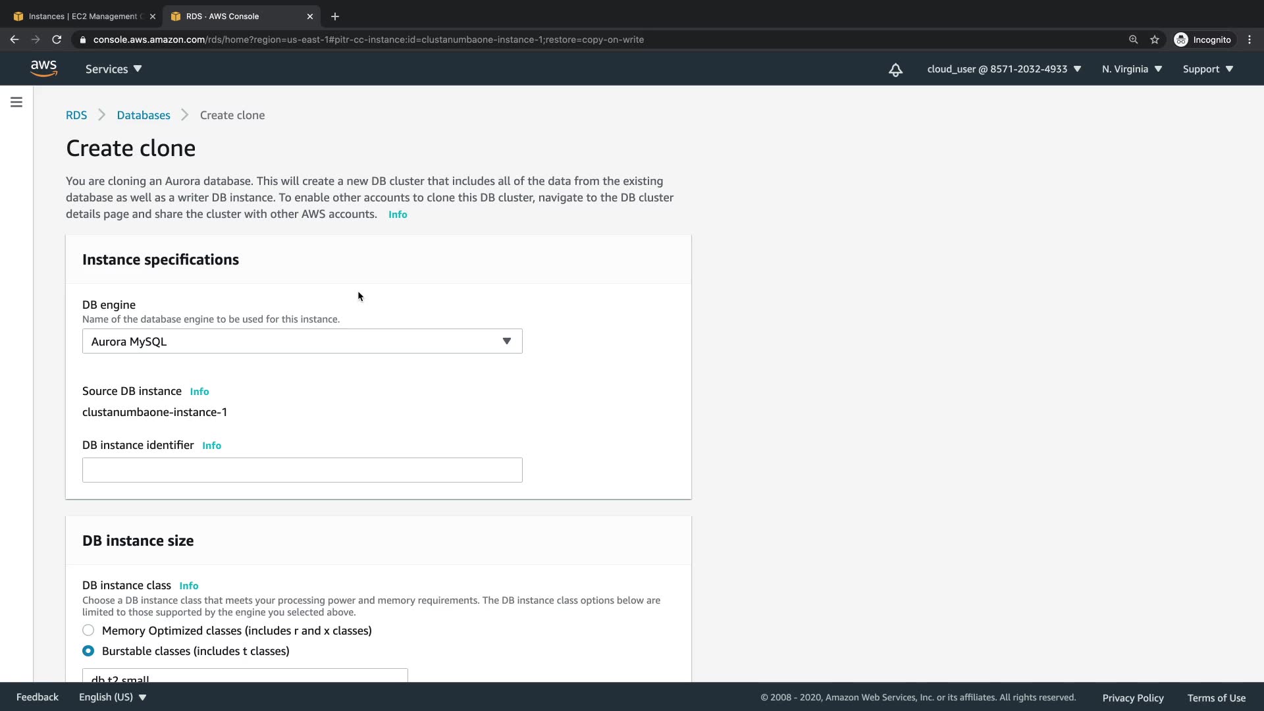
Task: Expand the N. Virginia region selector
Action: tap(1132, 69)
